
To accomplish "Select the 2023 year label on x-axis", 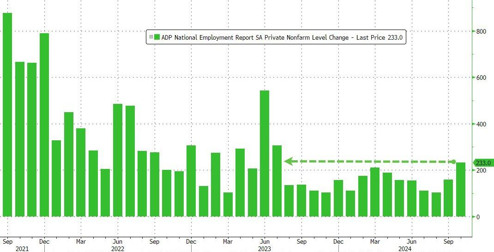I will coord(265,248).
